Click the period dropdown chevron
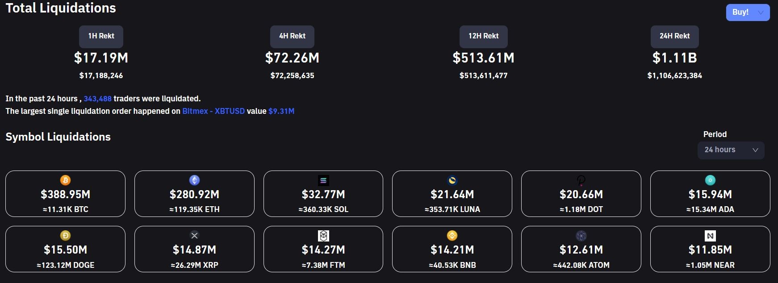778x283 pixels. pyautogui.click(x=755, y=150)
